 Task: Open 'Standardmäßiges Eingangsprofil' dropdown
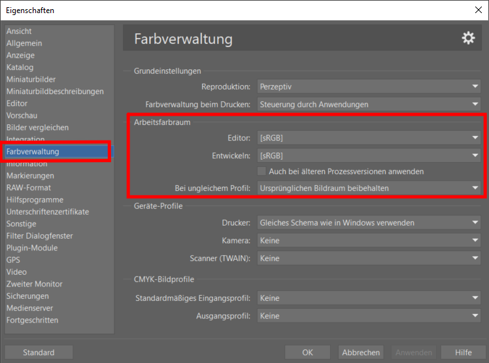[x=369, y=298]
